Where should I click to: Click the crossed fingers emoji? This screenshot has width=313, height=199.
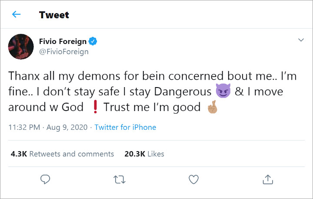pyautogui.click(x=213, y=107)
